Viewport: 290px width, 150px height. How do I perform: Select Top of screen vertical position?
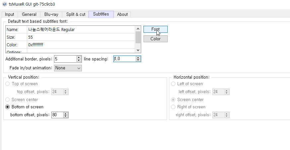click(x=8, y=84)
